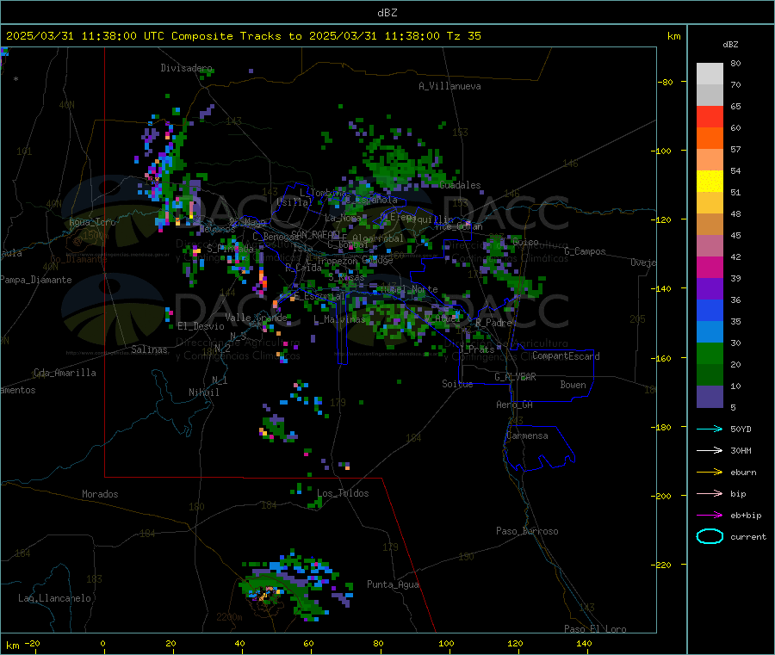Click the 'Bowen' map label
The image size is (775, 655).
(x=573, y=385)
